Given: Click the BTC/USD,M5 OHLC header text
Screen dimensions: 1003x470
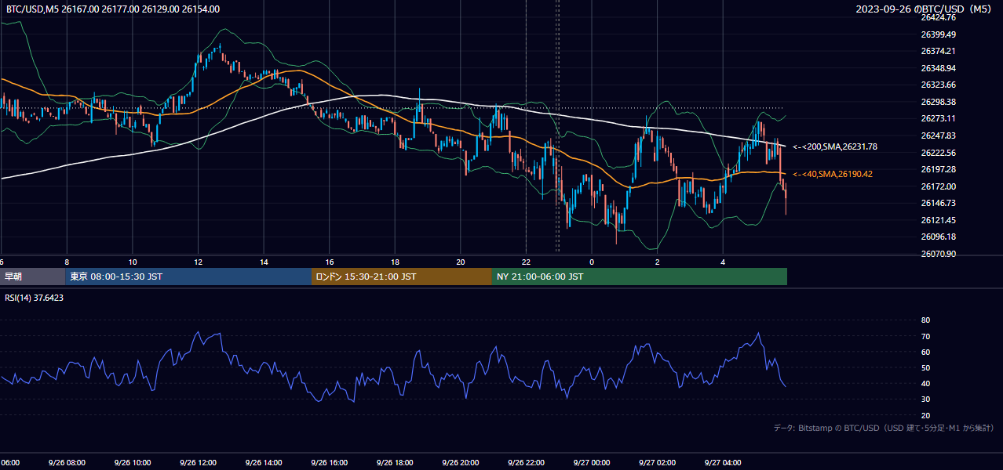Looking at the screenshot, I should [x=113, y=9].
